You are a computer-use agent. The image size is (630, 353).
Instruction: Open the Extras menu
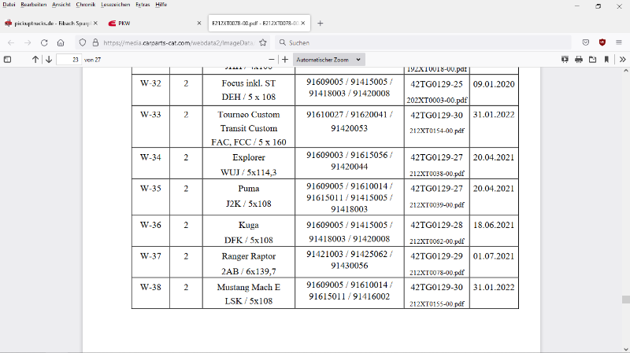pyautogui.click(x=143, y=5)
